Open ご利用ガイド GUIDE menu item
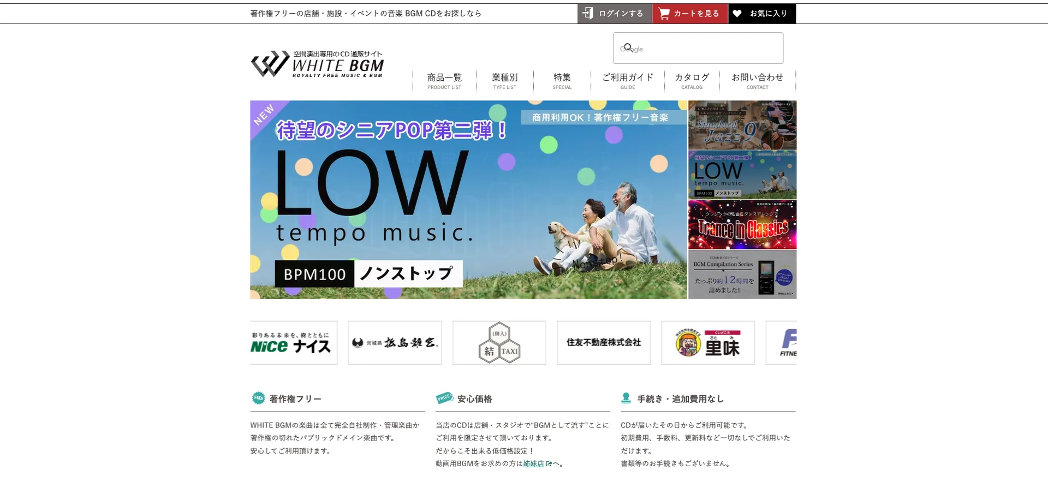 pos(628,81)
